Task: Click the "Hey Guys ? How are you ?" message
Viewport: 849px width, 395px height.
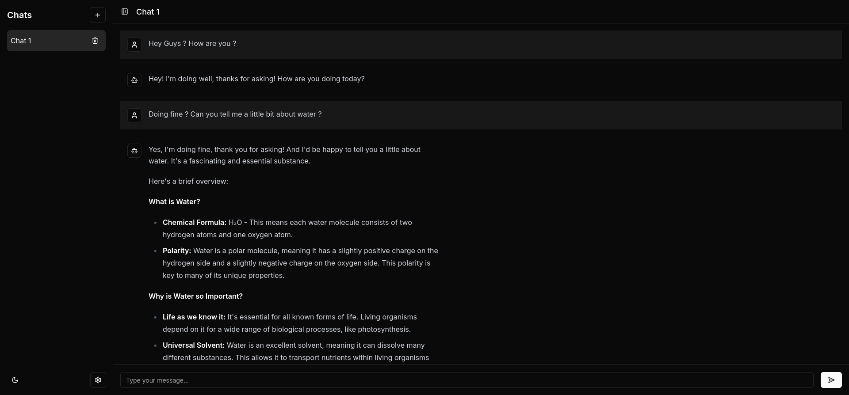Action: click(x=192, y=44)
